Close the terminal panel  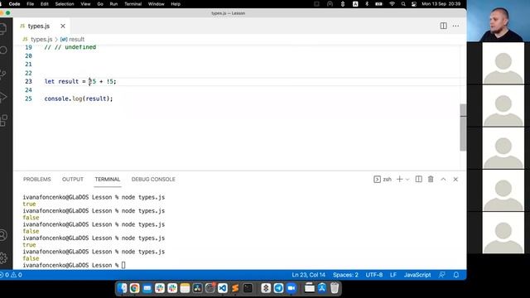455,179
